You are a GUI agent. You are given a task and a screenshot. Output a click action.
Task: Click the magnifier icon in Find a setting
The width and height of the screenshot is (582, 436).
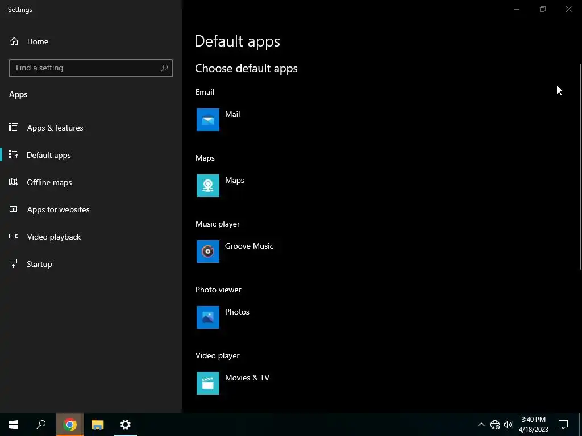click(164, 68)
